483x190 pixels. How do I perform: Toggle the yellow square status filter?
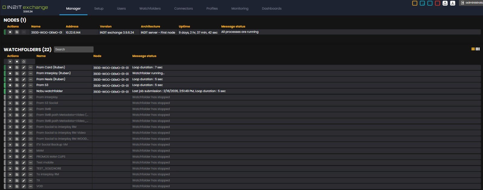click(x=415, y=3)
